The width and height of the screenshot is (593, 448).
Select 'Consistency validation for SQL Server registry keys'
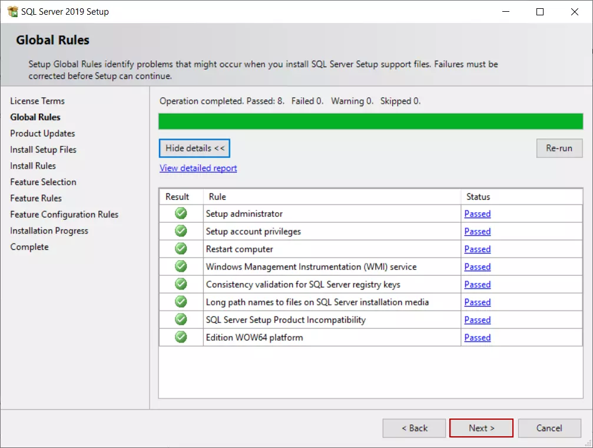(x=303, y=284)
